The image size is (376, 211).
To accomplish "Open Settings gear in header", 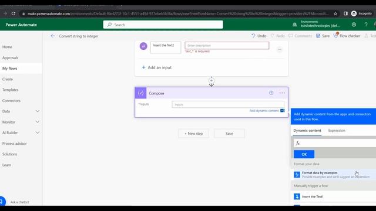I will coord(354,25).
